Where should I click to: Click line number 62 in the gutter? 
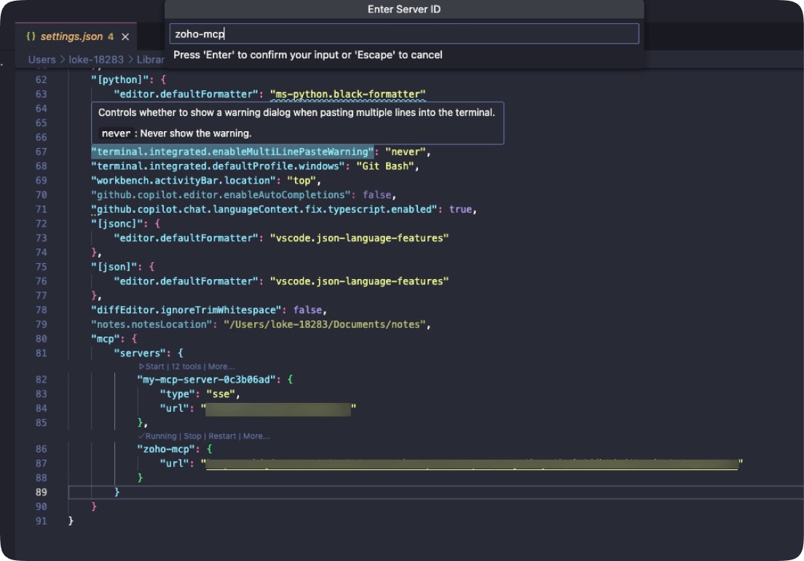click(x=41, y=80)
